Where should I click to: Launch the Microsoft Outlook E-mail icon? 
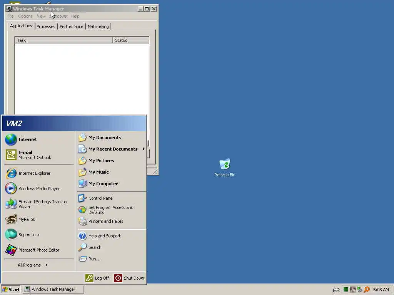click(x=11, y=155)
